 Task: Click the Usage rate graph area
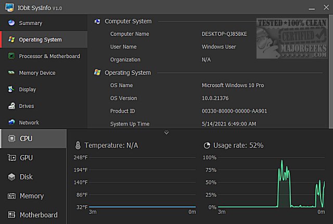coord(271,181)
